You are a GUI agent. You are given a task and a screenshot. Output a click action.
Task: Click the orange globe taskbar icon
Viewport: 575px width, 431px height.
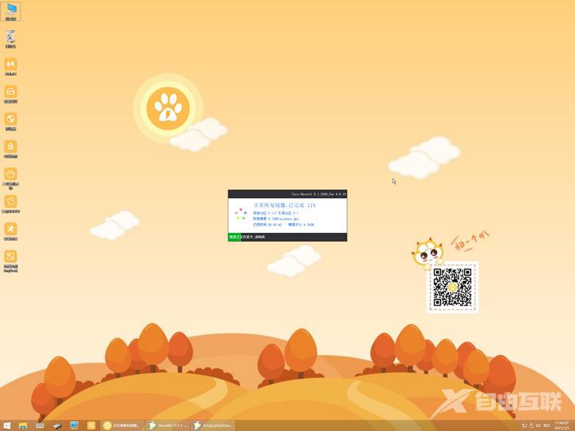(91, 426)
